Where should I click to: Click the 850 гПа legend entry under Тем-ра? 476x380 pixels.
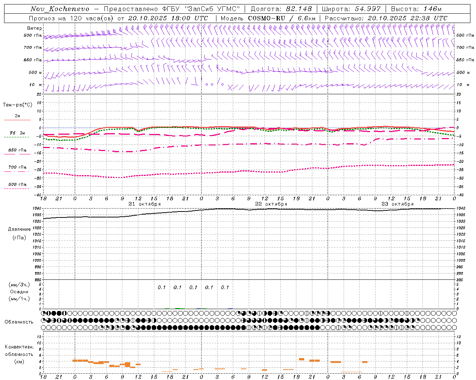coord(17,150)
